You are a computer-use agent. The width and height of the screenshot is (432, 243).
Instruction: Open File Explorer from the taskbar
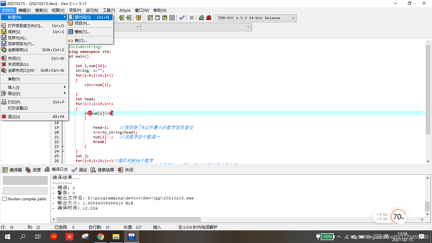pyautogui.click(x=116, y=236)
